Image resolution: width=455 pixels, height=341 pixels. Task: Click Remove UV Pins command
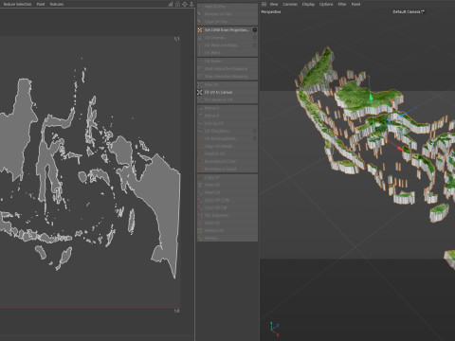227,14
